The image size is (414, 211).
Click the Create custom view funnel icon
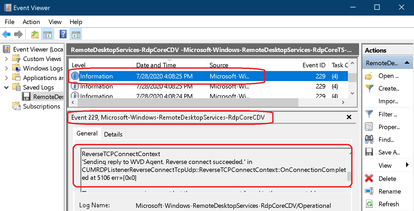(369, 88)
